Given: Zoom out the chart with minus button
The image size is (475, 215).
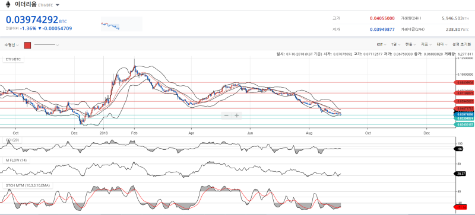Looking at the screenshot, I should [226, 115].
